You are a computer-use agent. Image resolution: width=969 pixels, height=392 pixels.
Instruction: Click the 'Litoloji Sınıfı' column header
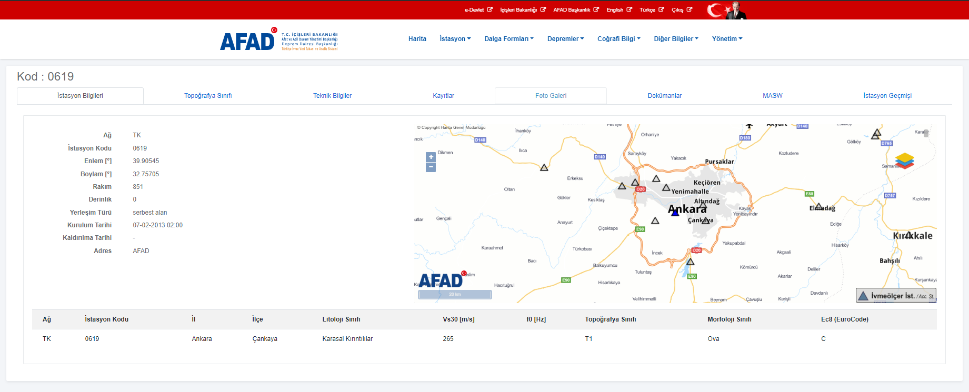[x=341, y=319]
